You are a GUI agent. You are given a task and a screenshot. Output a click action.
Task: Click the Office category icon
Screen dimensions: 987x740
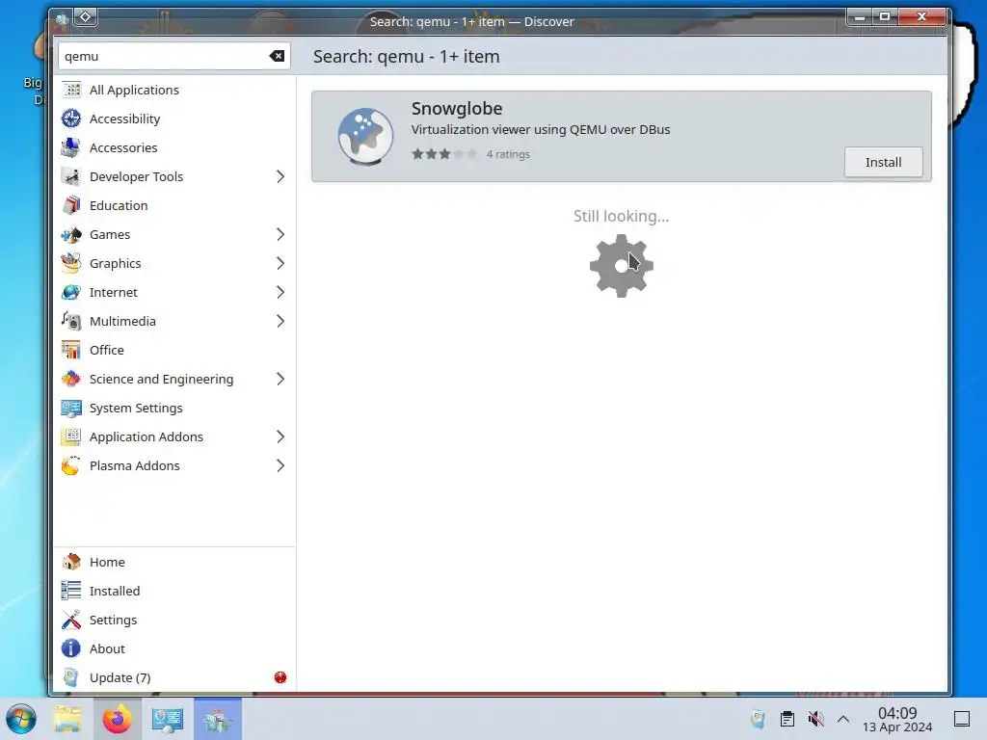71,351
